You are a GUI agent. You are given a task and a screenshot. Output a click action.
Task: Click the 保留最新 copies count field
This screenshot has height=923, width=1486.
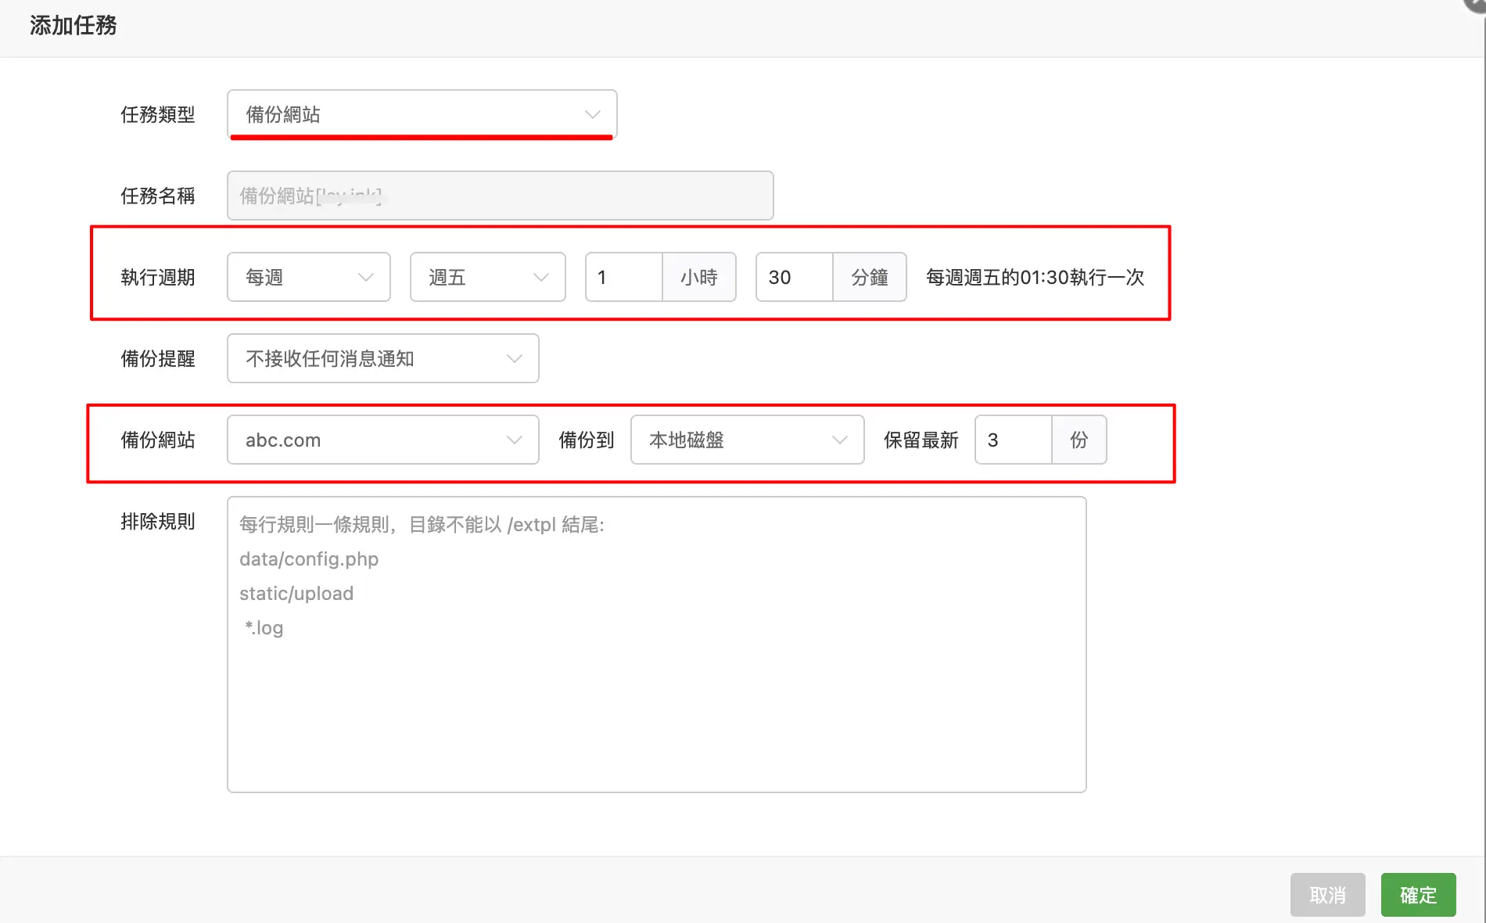click(x=1014, y=440)
